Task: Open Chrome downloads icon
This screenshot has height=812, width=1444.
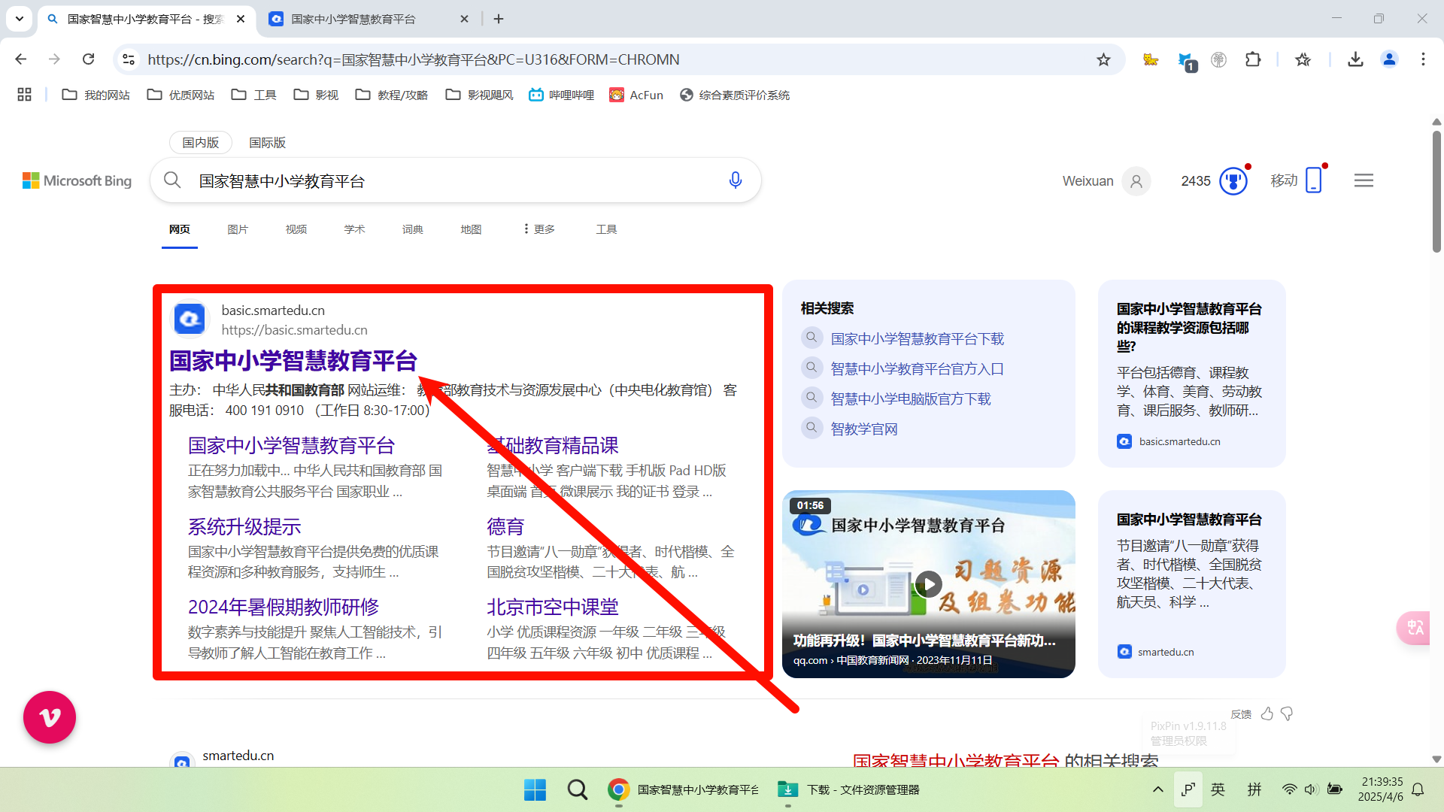Action: 1355,59
